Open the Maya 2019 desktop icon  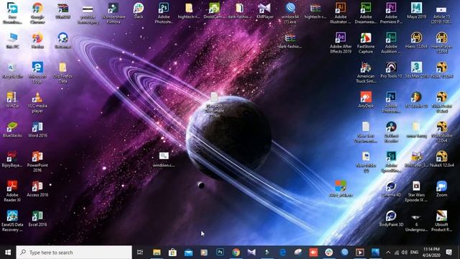[416, 11]
